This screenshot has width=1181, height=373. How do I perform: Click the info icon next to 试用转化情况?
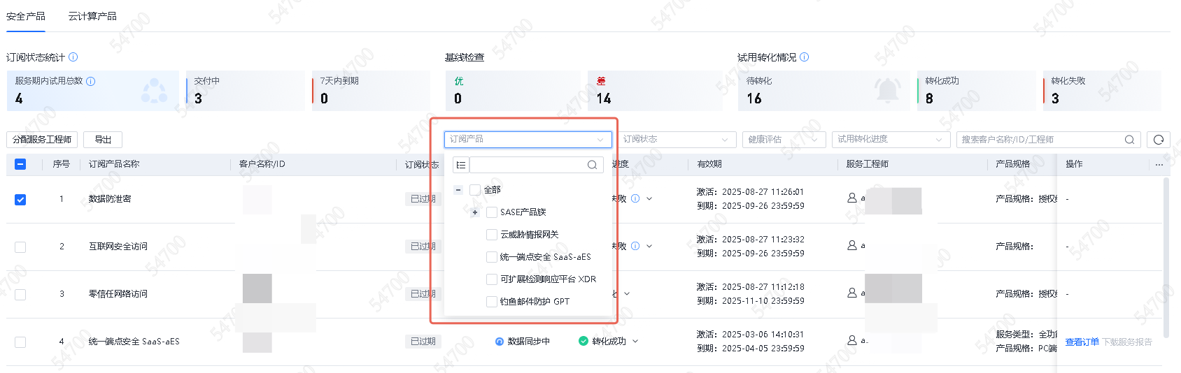[x=804, y=57]
